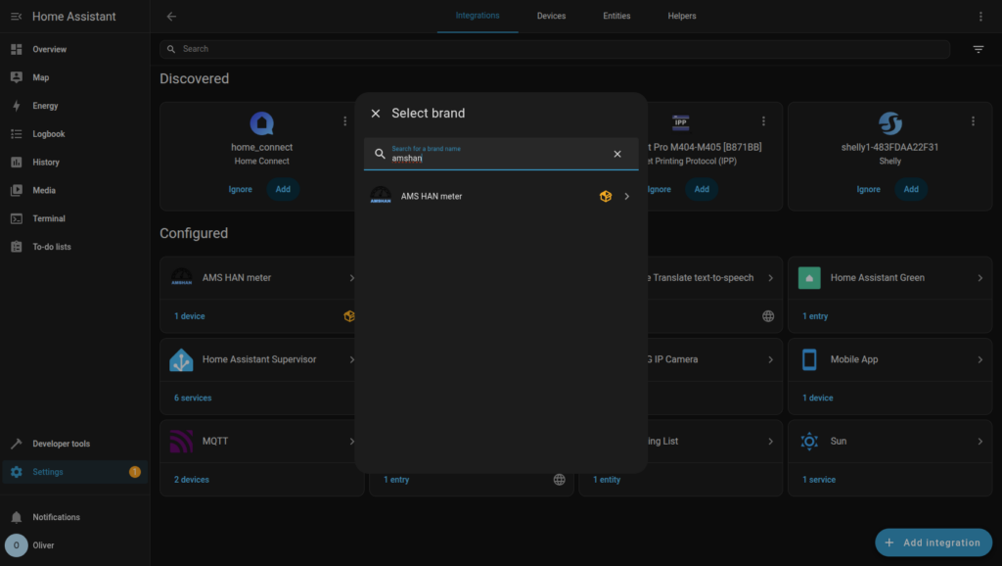This screenshot has width=1002, height=566.
Task: Open History in the sidebar
Action: tap(74, 162)
